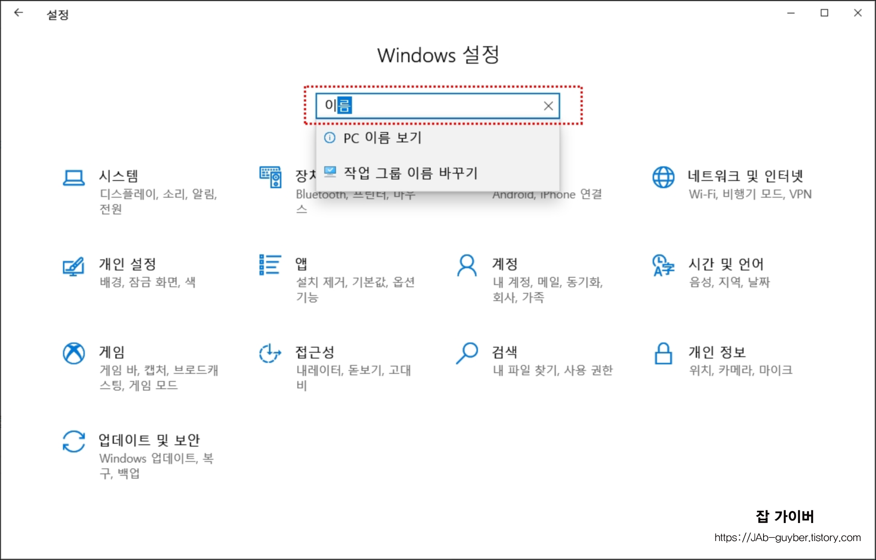Click info icon beside PC 이름 보기
Viewport: 876px width, 560px height.
coord(330,138)
